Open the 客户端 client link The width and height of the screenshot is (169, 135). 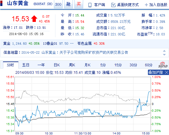pyautogui.click(x=99, y=5)
